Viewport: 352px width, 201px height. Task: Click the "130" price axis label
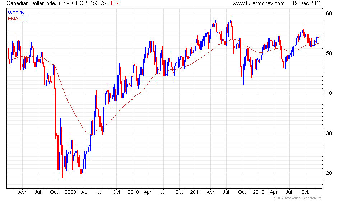click(x=328, y=133)
